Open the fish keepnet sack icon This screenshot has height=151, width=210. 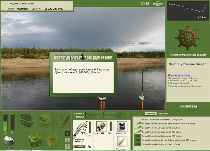coord(44,121)
